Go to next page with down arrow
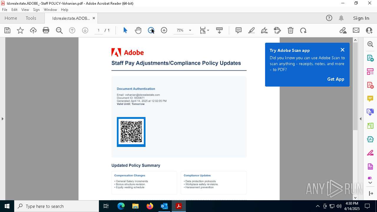Screen dimensions: 377x212 click(x=85, y=30)
